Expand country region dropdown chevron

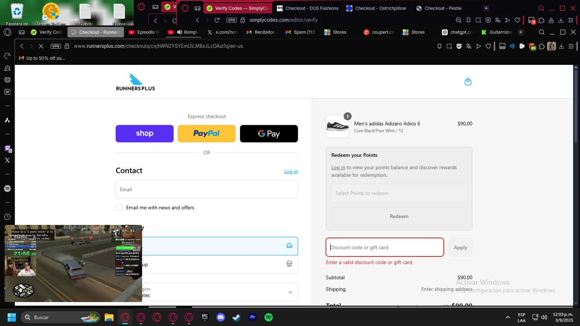(290, 292)
